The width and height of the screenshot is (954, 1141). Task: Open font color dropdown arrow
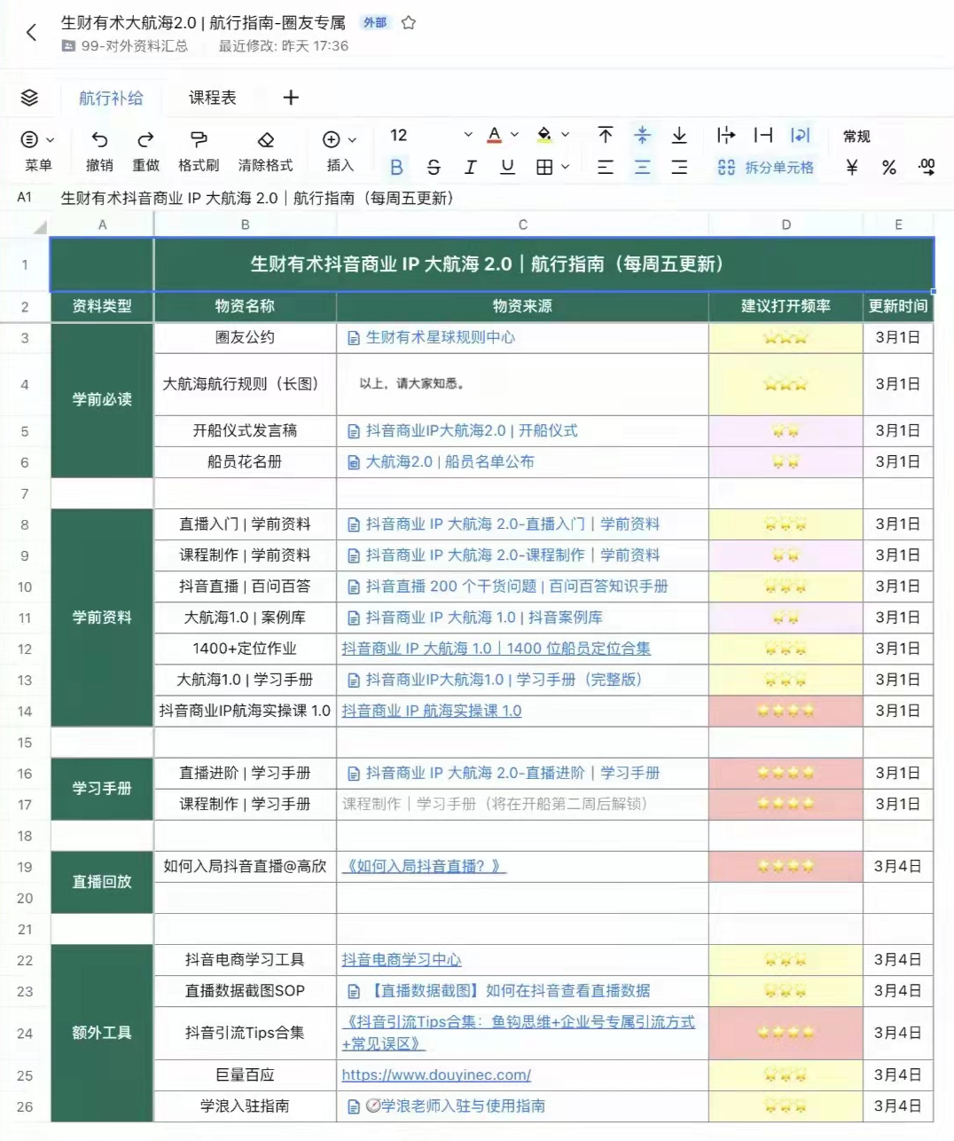[x=514, y=135]
